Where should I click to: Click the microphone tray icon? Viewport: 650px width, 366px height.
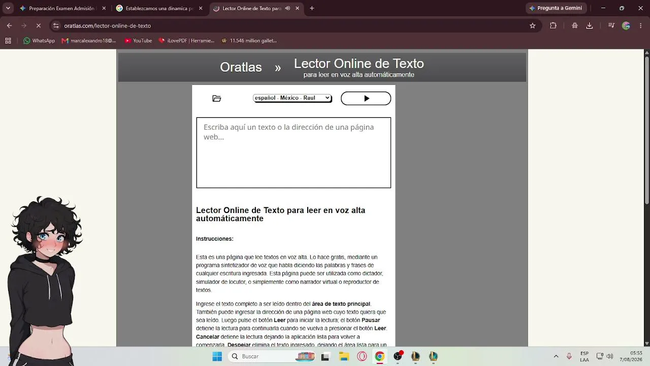click(569, 356)
